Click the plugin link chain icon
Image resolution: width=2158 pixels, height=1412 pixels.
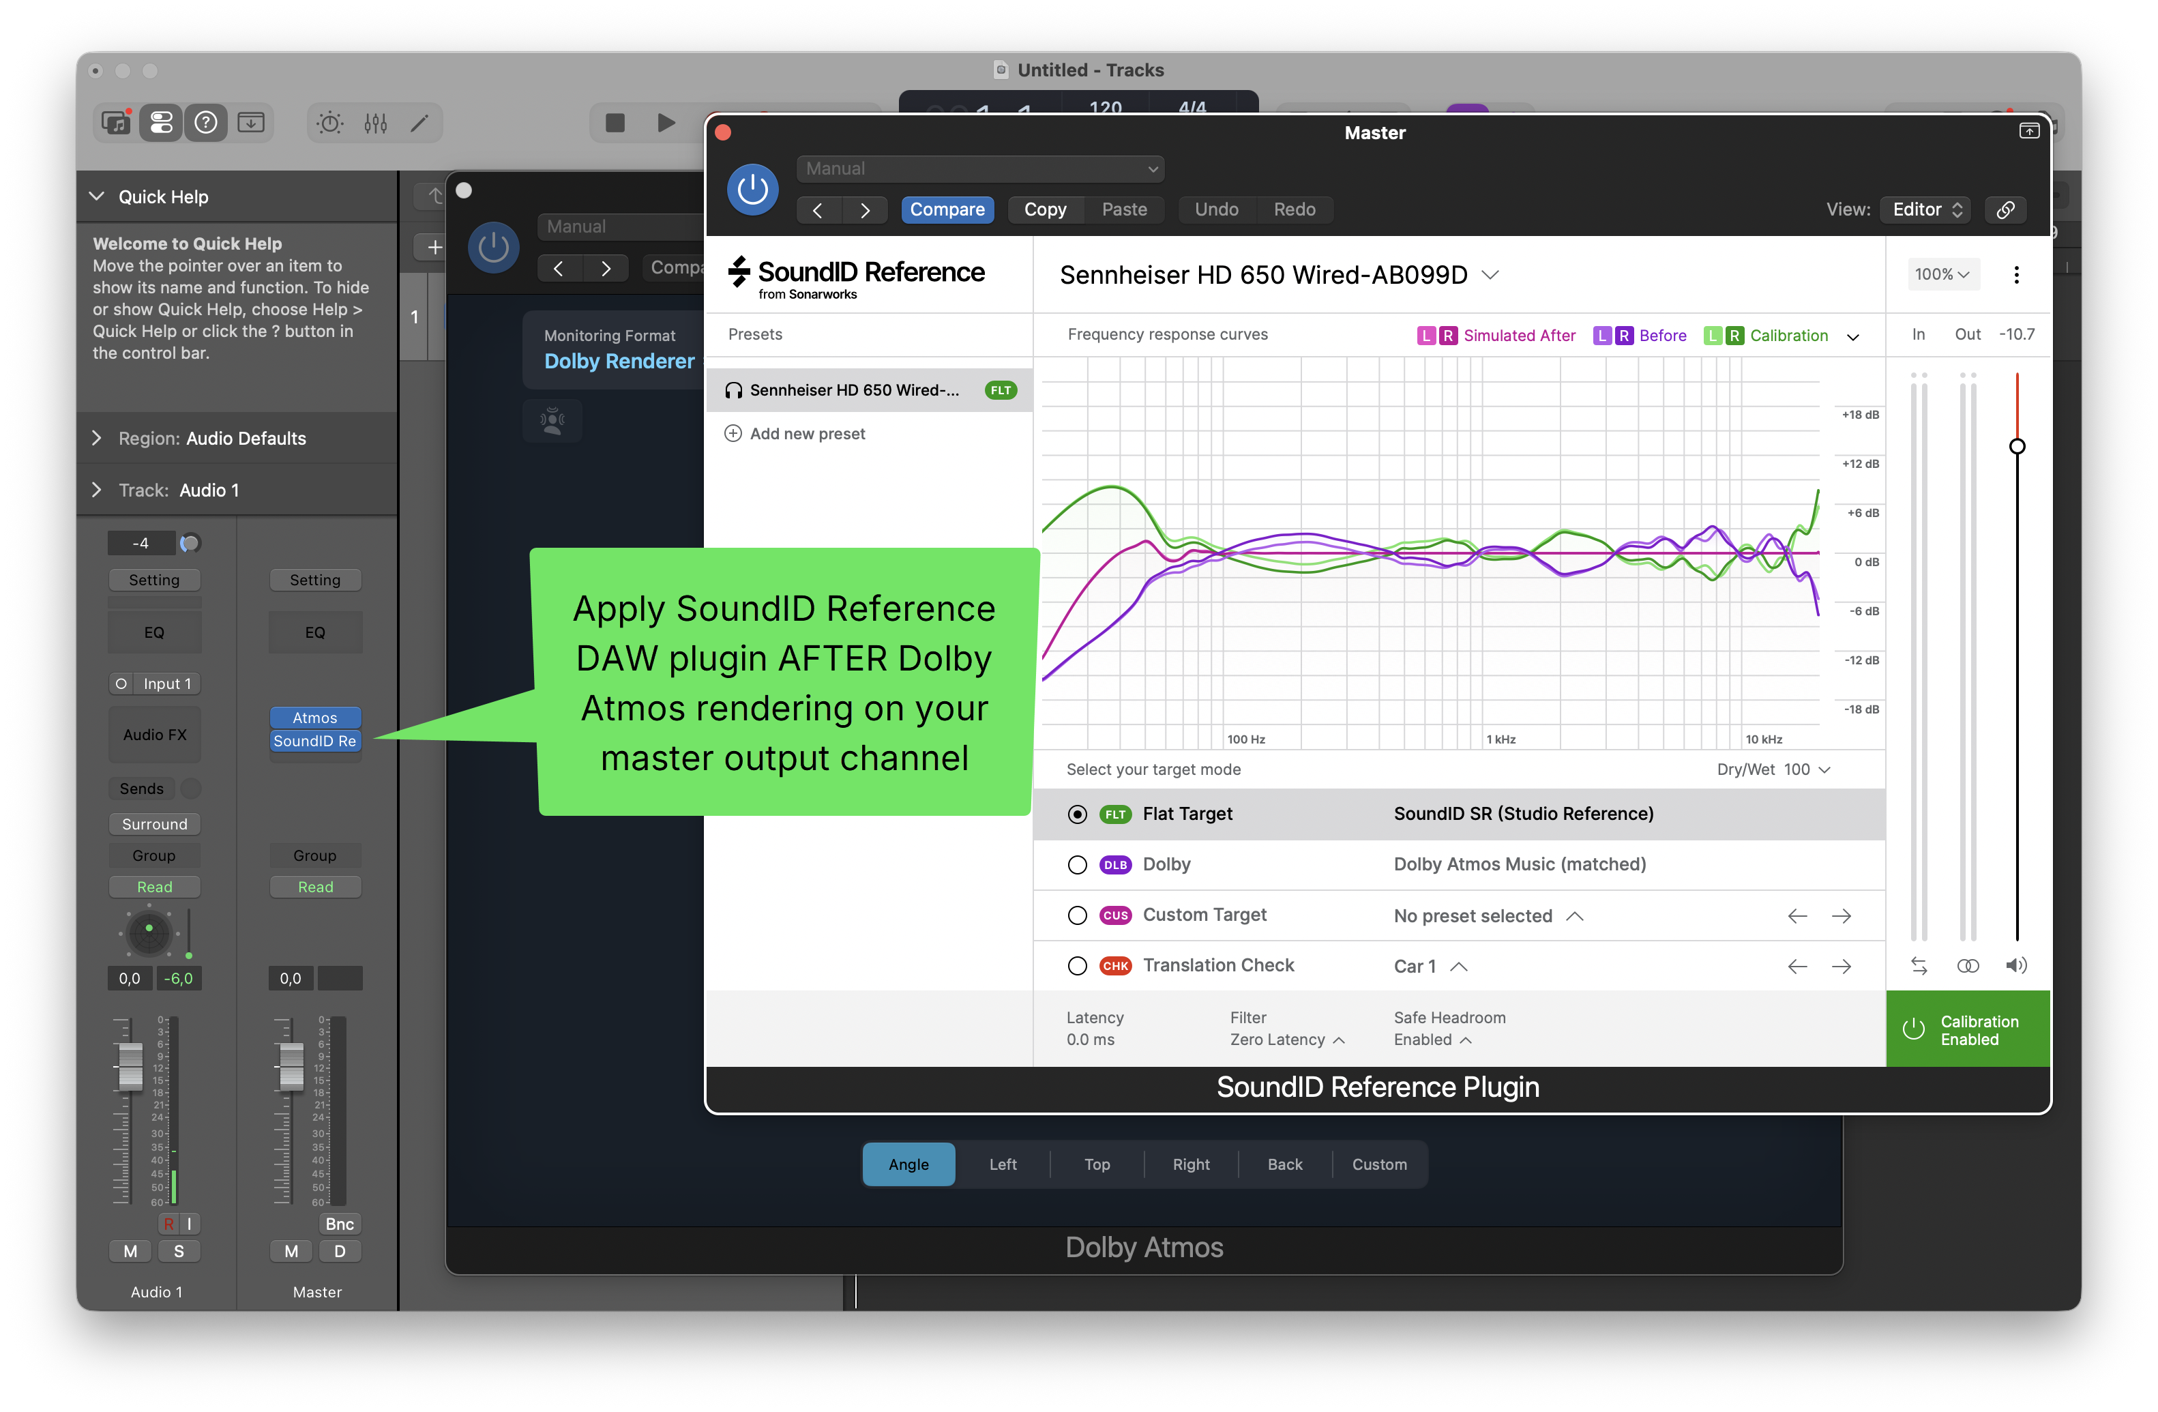[x=2006, y=209]
